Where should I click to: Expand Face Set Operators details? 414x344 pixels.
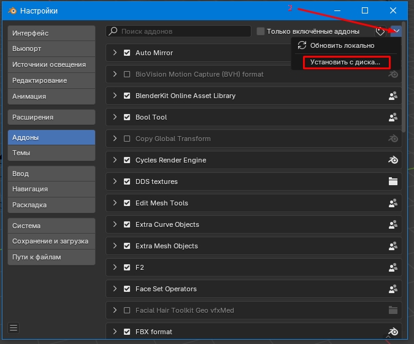pos(115,289)
